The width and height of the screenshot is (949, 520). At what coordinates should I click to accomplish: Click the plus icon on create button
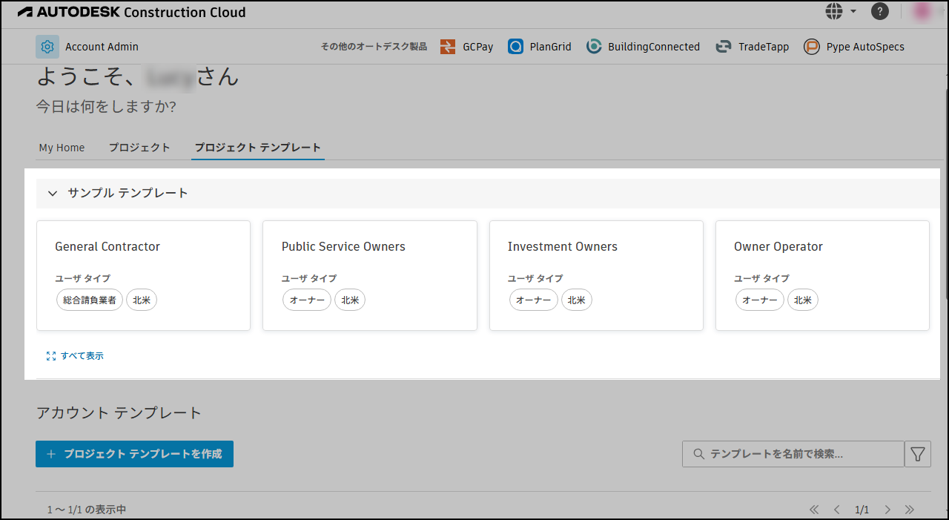point(51,454)
